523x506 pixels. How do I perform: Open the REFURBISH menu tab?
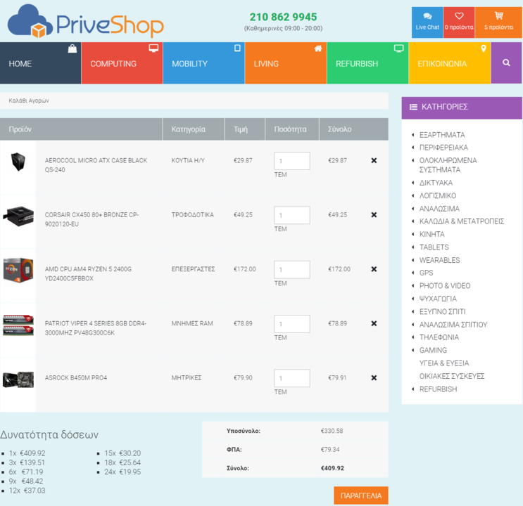coord(367,63)
